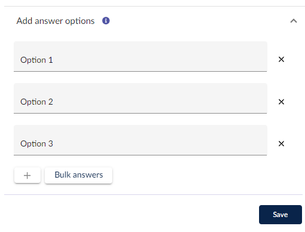Image resolution: width=305 pixels, height=232 pixels.
Task: Open the info tooltip beside Add answer options
Action: click(x=106, y=21)
